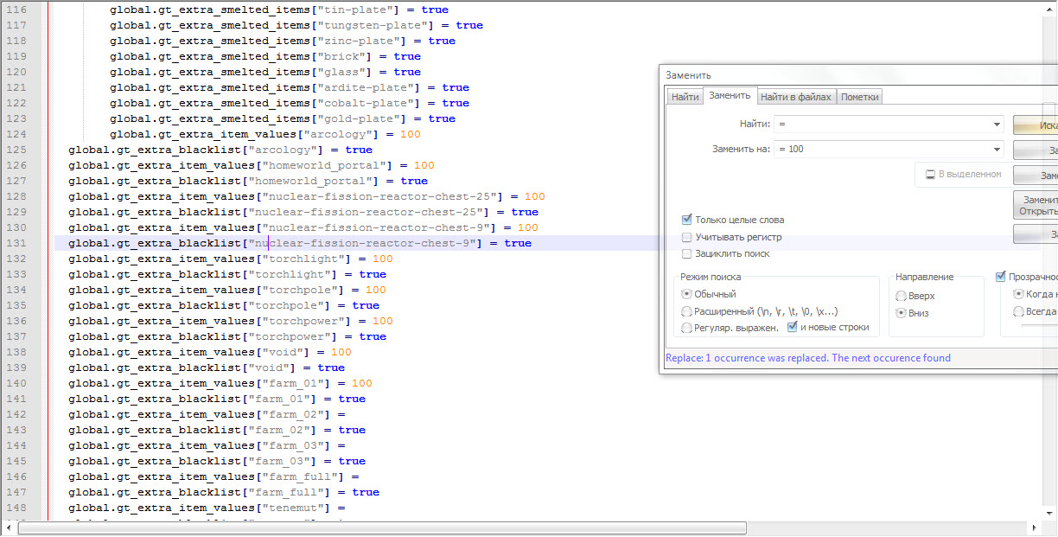Select the Регуляр. выражен. search mode
Image resolution: width=1058 pixels, height=537 pixels.
pyautogui.click(x=687, y=328)
